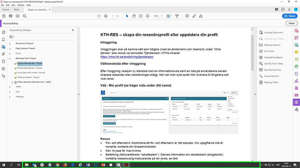Image resolution: width=300 pixels, height=168 pixels.
Task: Open the Attachments paperclip panel icon
Action: pyautogui.click(x=3, y=54)
